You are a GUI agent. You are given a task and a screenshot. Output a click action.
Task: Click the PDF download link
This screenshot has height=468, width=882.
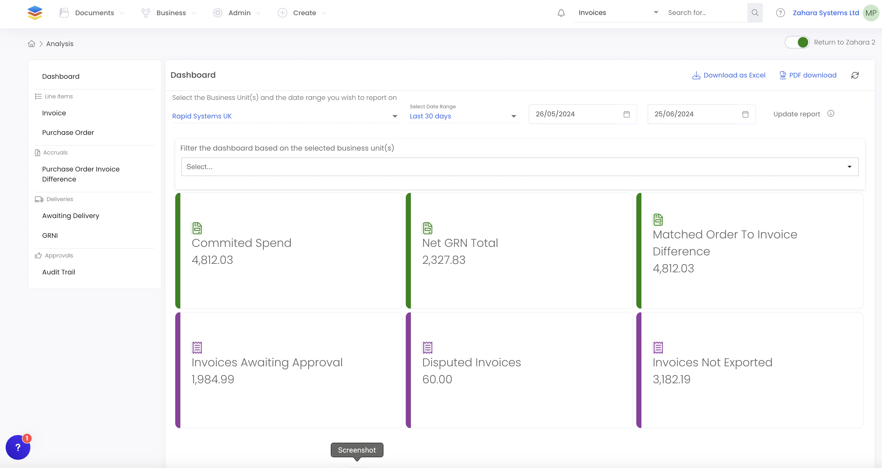click(808, 75)
